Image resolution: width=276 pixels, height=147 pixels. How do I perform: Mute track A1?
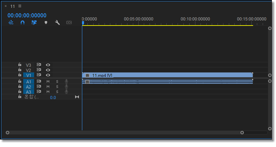pyautogui.click(x=48, y=82)
